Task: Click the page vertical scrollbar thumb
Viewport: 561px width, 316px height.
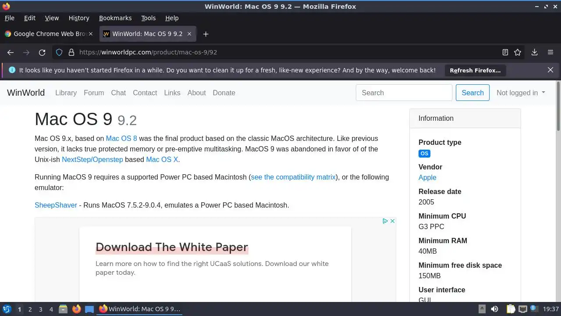Action: tap(558, 106)
